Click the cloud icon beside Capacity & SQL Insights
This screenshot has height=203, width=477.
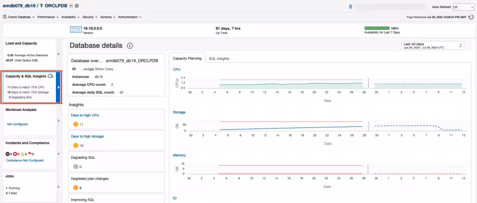coord(50,76)
